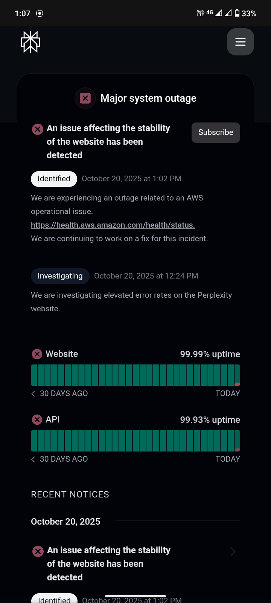The width and height of the screenshot is (271, 603).
Task: Tap today's red bar in API uptime chart
Action: (x=237, y=441)
